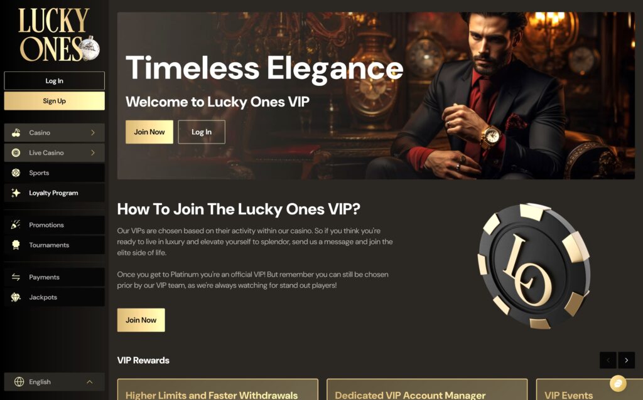Click the Promotions party popper icon

(x=16, y=225)
